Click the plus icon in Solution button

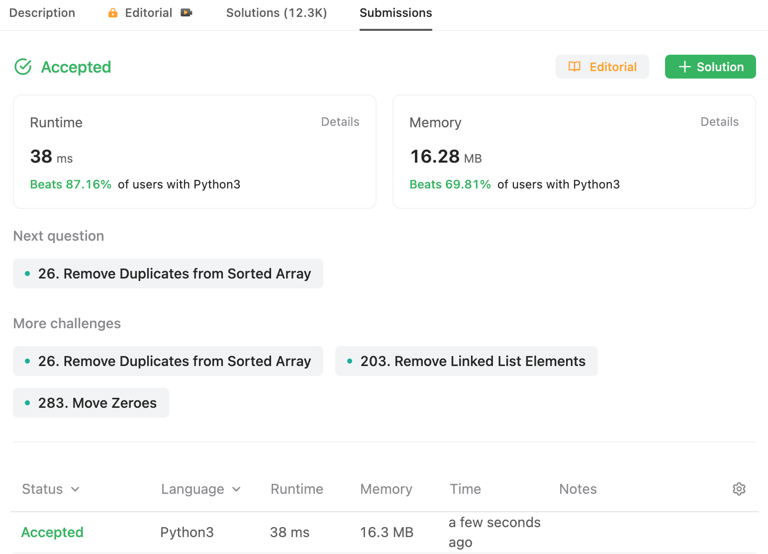685,67
